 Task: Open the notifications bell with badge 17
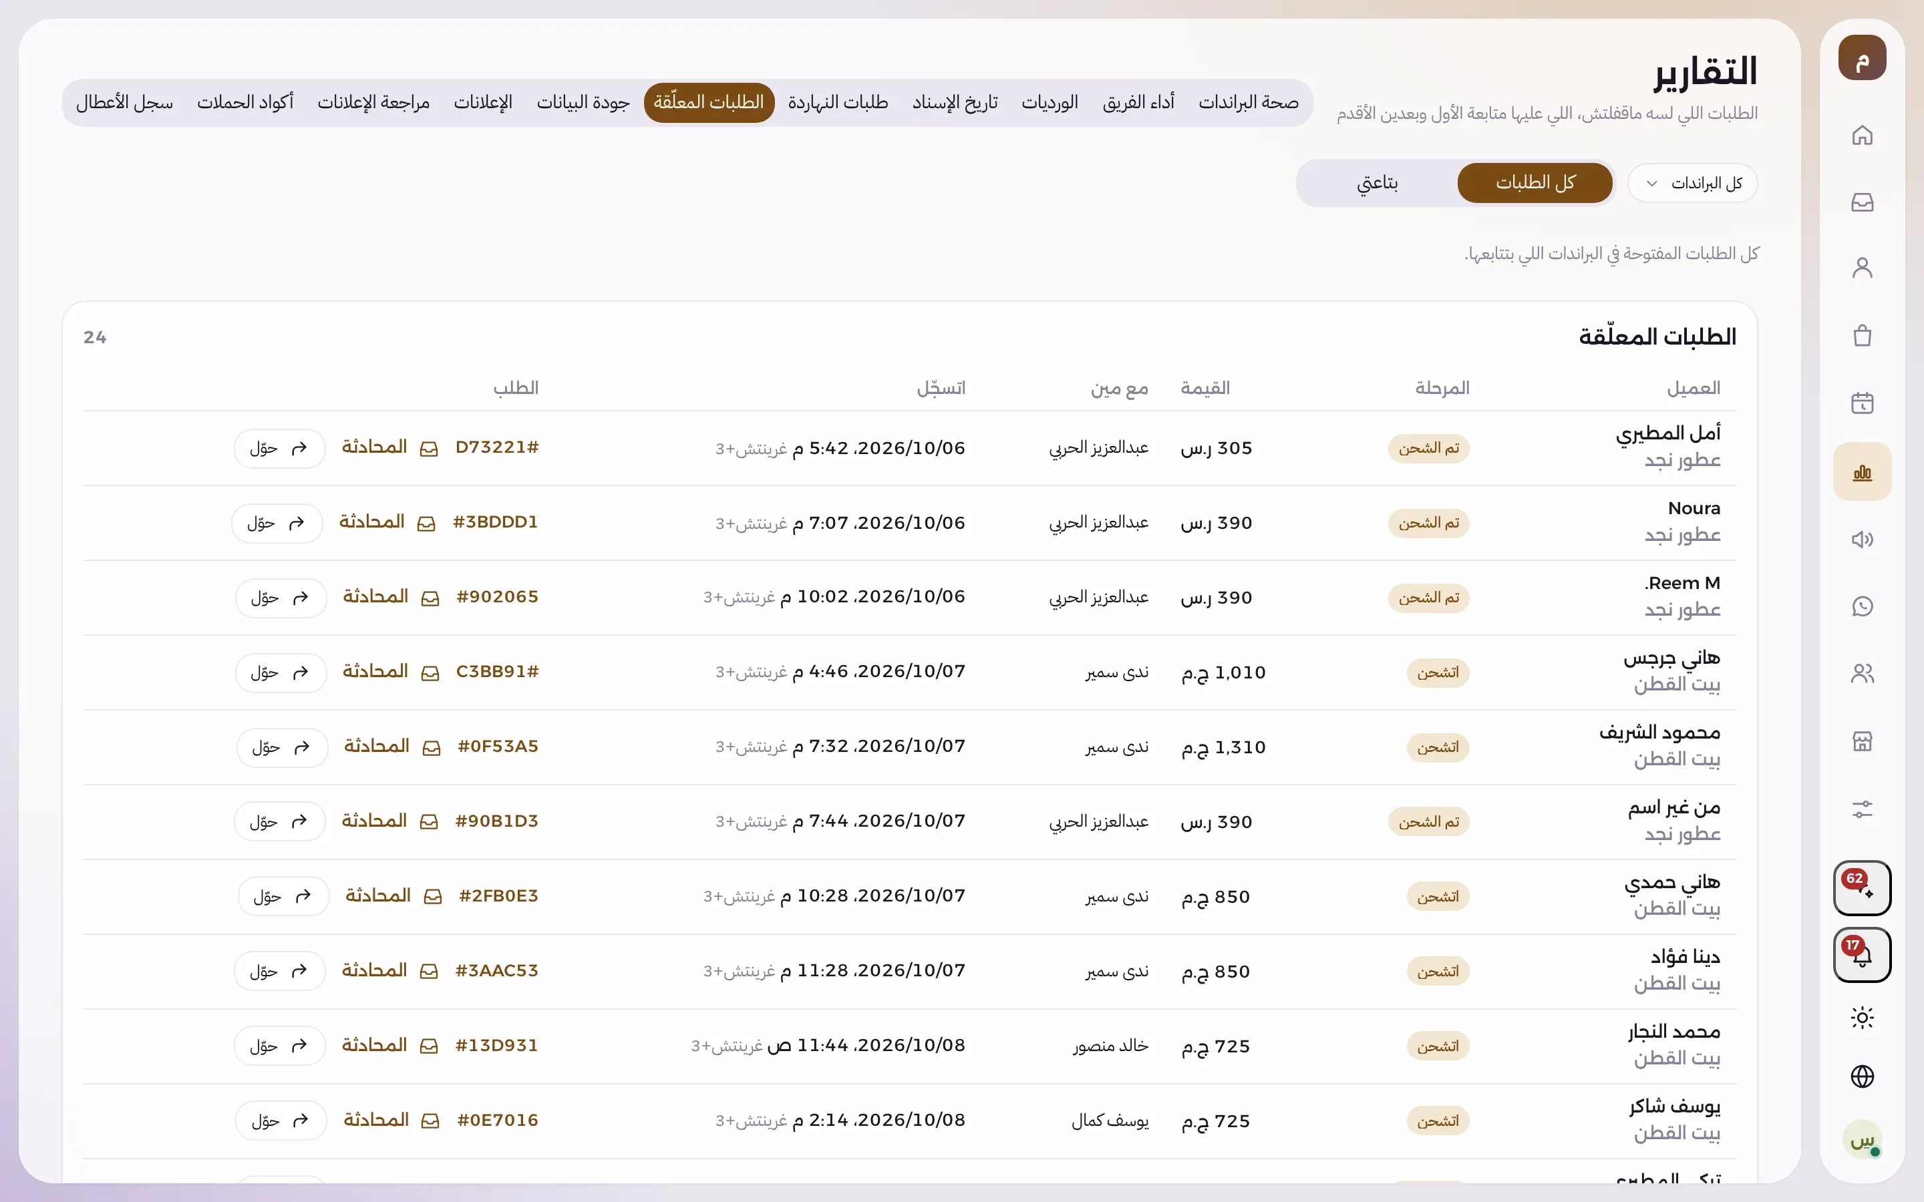point(1862,955)
